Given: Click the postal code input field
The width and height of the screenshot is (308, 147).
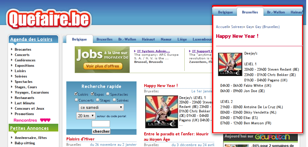Looking at the screenshot, I should tap(101, 124).
